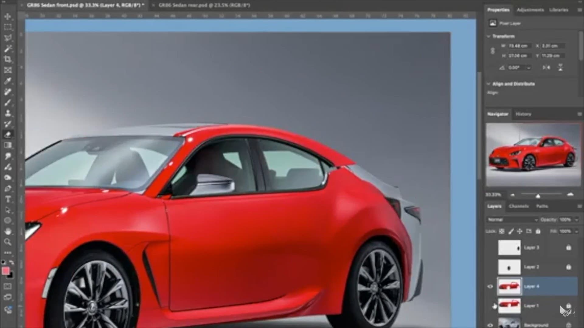Open the Layers panel menu

(x=579, y=206)
